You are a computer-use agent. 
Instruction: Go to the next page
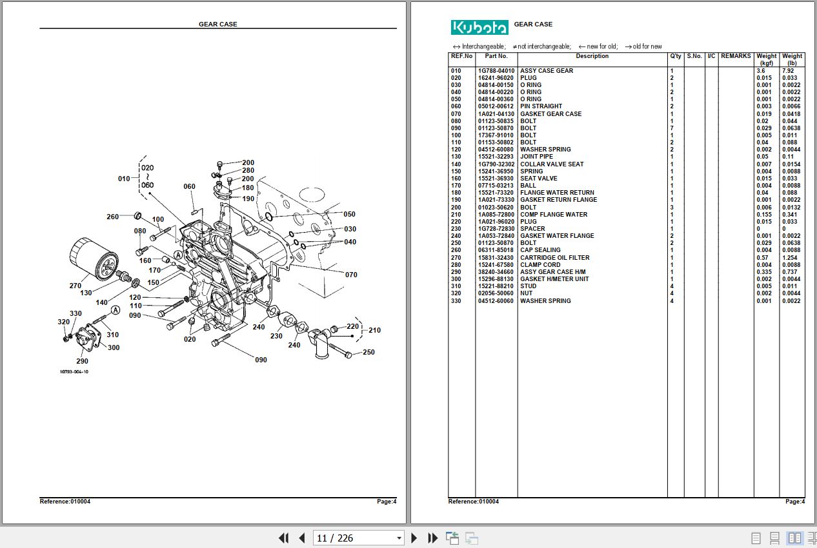[x=414, y=538]
